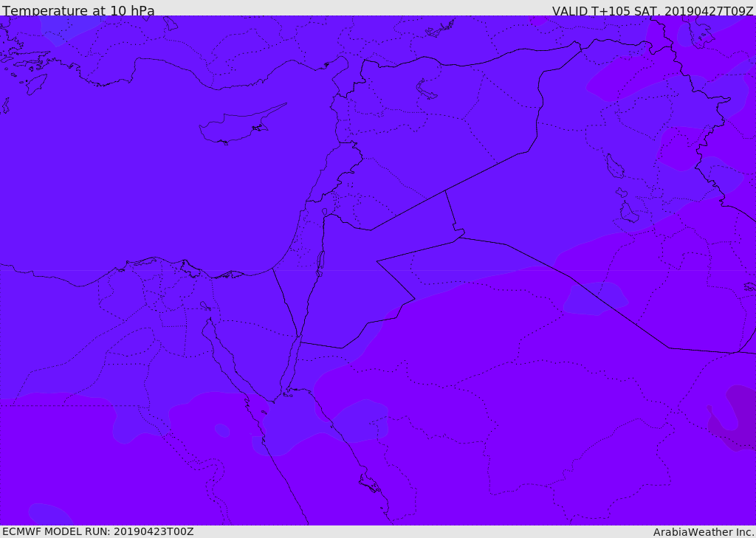Click the 'ArabiaWeather Inc' credit text
756x538 pixels.
coord(703,532)
